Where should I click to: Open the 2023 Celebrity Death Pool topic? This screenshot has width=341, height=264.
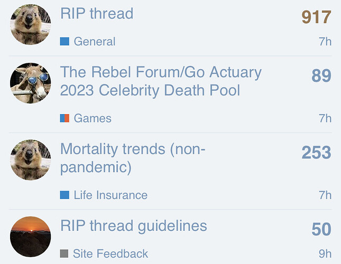[160, 81]
